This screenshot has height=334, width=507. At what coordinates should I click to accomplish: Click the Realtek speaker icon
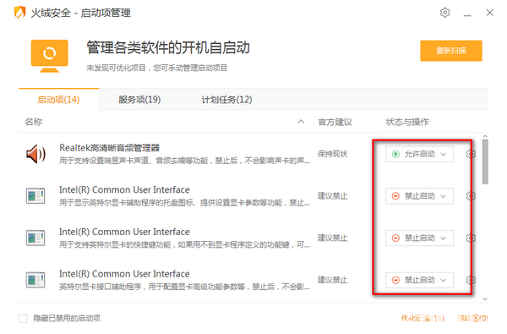pyautogui.click(x=35, y=154)
